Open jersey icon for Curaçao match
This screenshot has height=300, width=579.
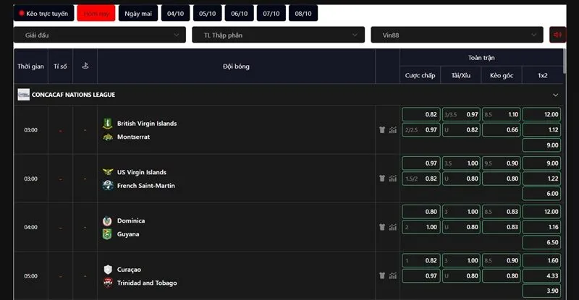click(x=382, y=275)
